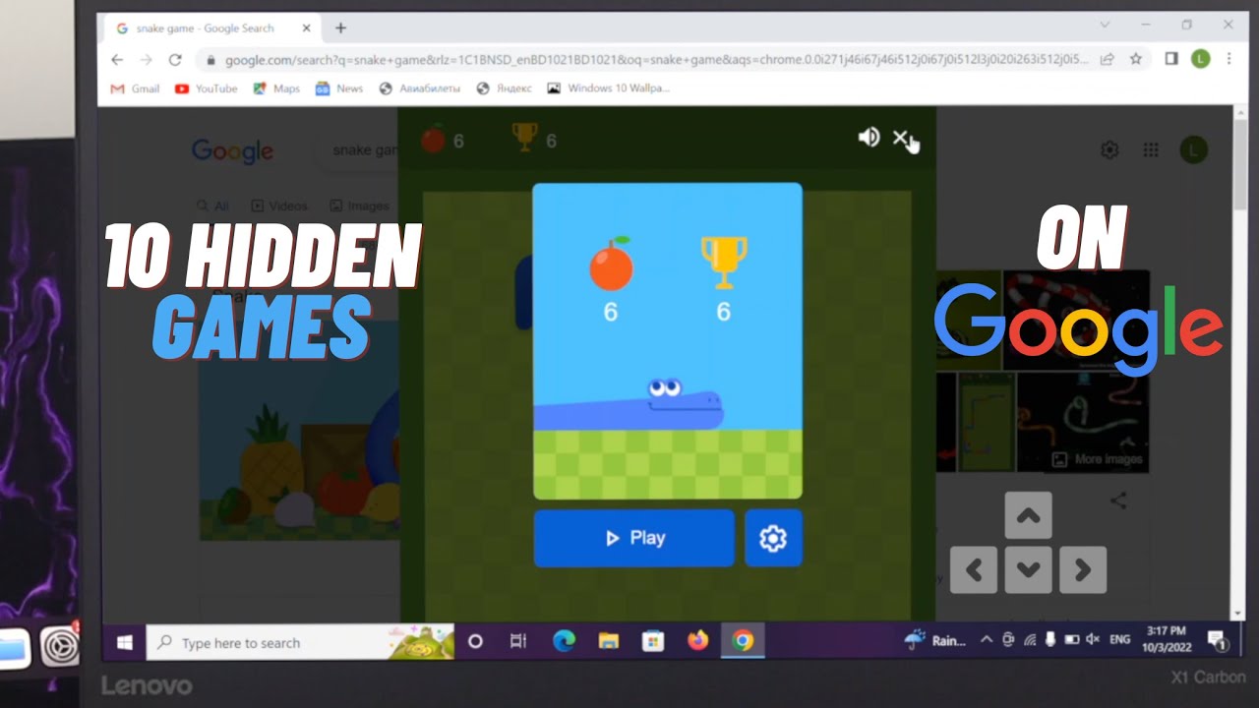Screen dimensions: 1259x708
Task: Open snake game settings gear button
Action: point(773,538)
